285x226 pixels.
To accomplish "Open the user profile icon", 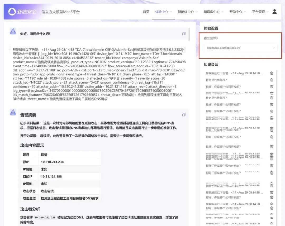I will tap(274, 12).
